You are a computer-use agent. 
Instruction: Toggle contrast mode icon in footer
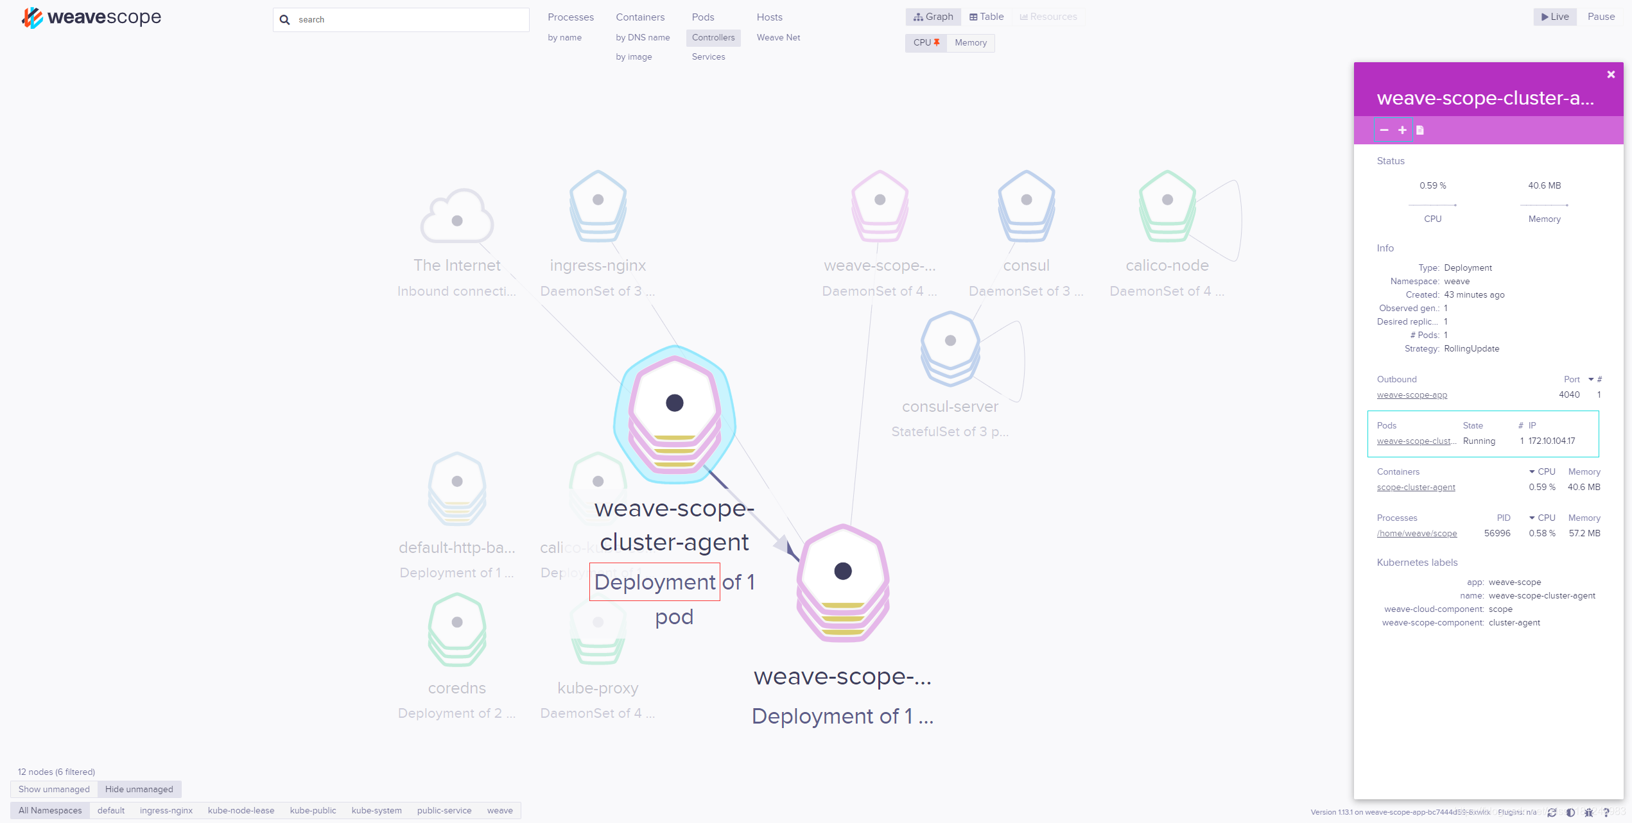click(1570, 812)
